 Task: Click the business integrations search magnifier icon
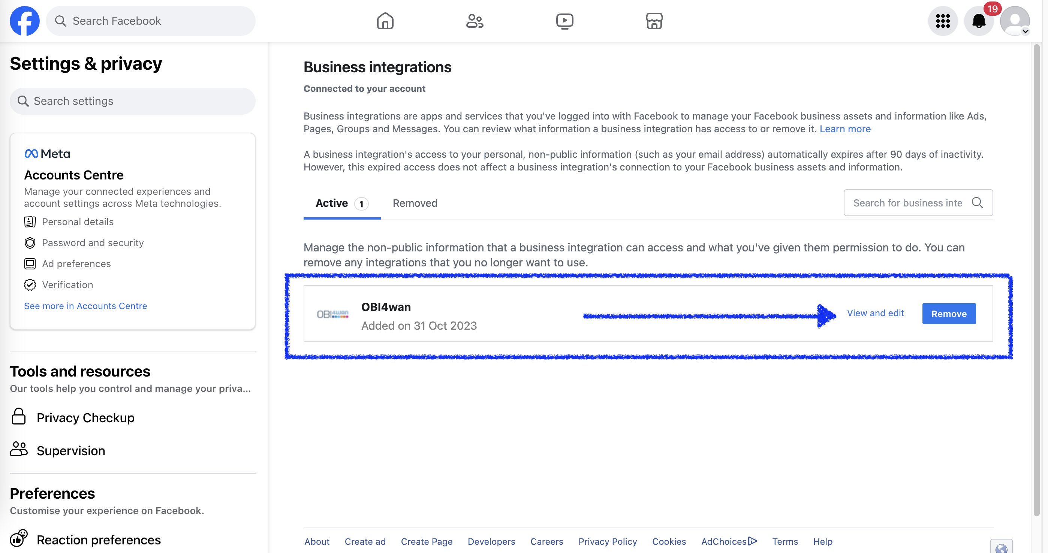tap(977, 202)
